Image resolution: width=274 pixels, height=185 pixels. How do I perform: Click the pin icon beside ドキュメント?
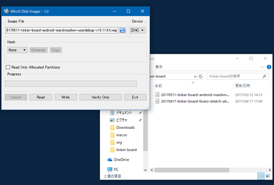[x=140, y=113]
